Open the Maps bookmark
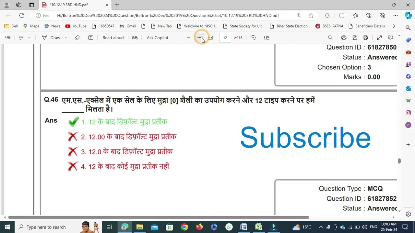 click(x=31, y=26)
